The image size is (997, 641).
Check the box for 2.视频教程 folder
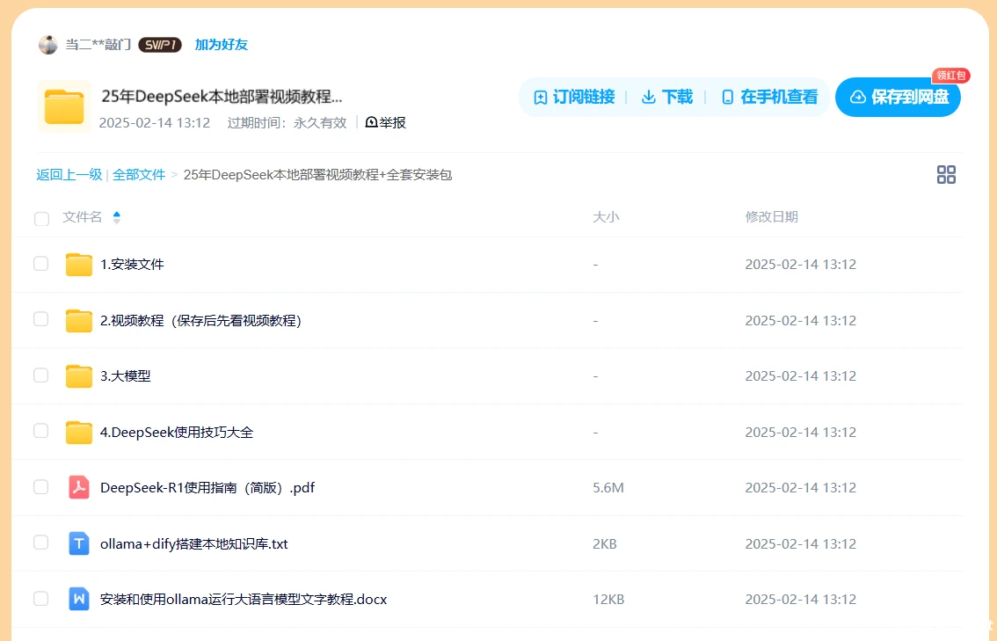pyautogui.click(x=41, y=319)
